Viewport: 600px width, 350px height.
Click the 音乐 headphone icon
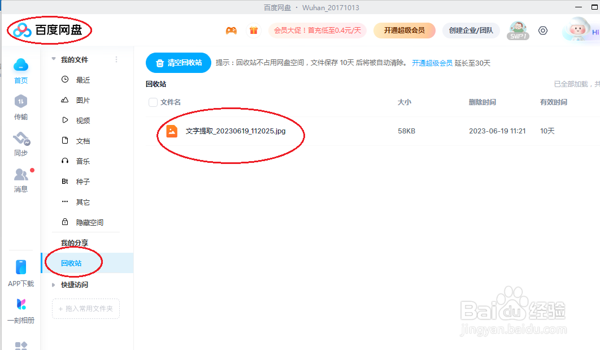pyautogui.click(x=65, y=161)
